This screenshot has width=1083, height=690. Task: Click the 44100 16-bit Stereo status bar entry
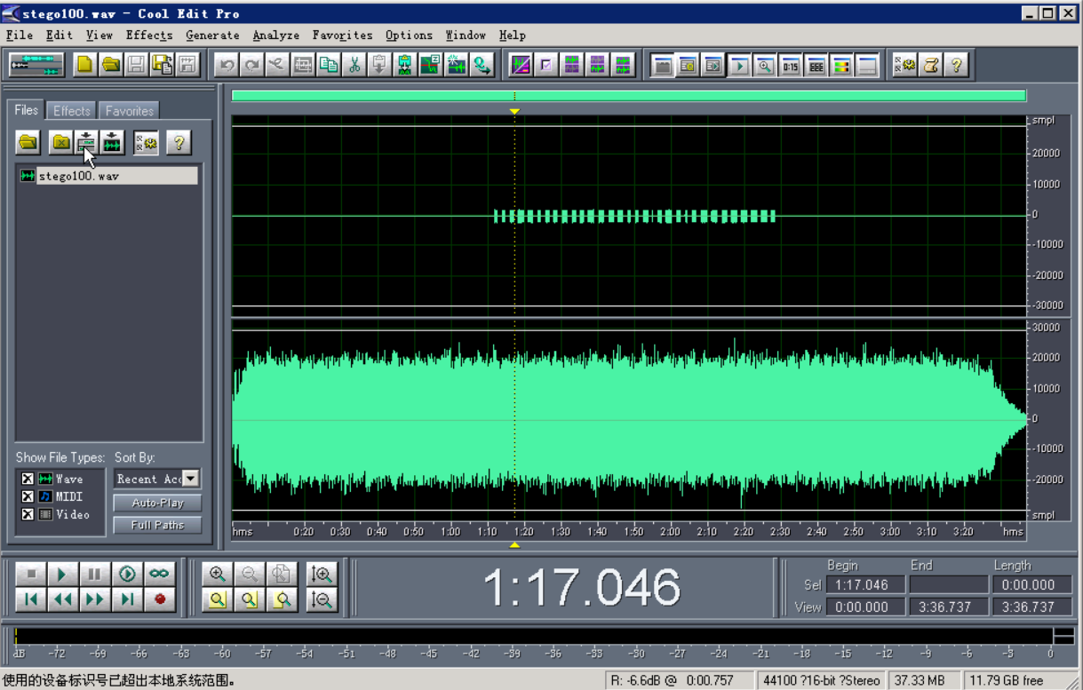[x=822, y=680]
